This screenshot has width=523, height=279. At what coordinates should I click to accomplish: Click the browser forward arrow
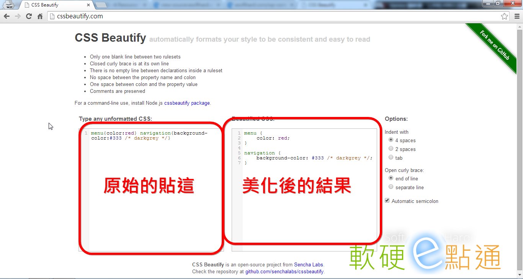[18, 16]
